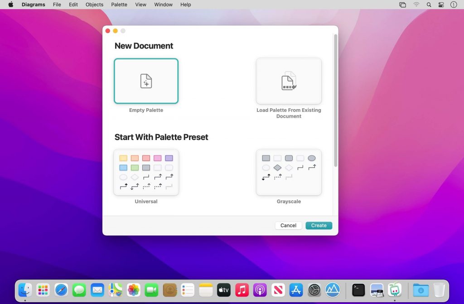Open Safari from the dock
This screenshot has height=304, width=464.
(x=61, y=290)
